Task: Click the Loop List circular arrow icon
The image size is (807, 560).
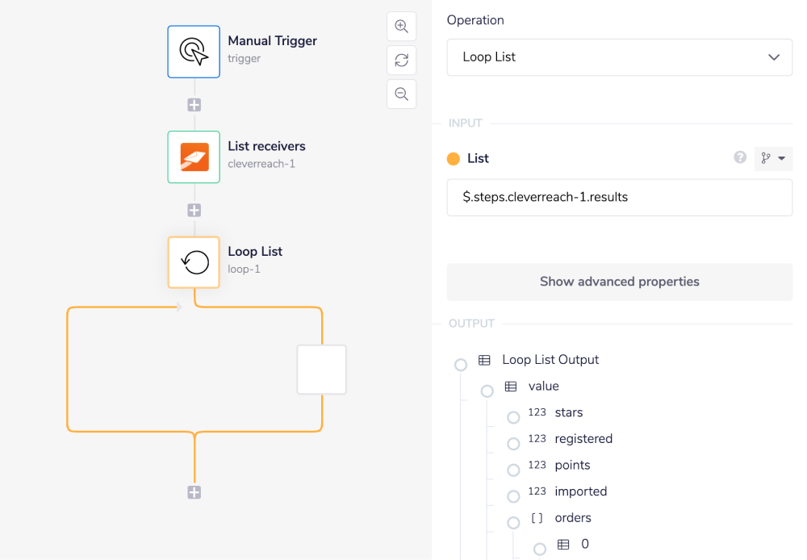Action: [x=194, y=261]
